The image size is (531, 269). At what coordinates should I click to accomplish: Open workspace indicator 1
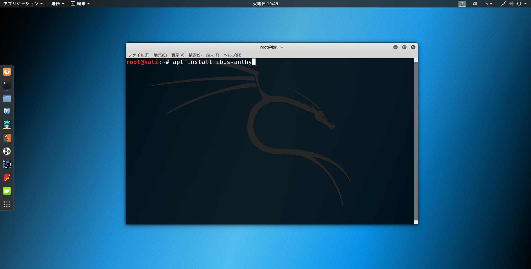click(462, 4)
